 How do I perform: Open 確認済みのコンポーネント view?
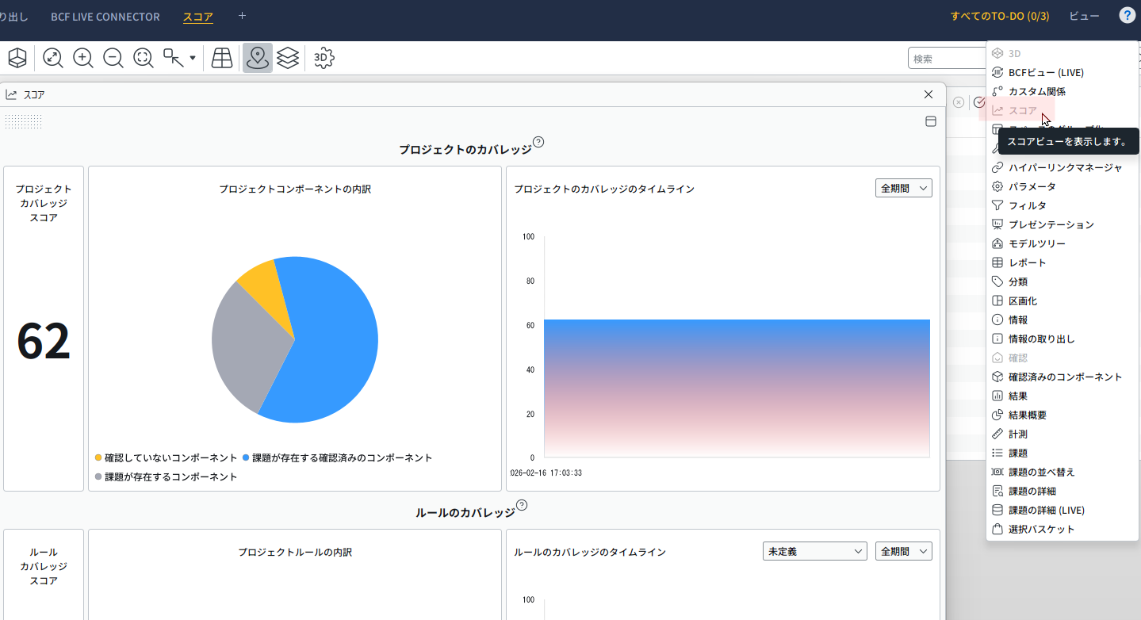[x=1063, y=377]
